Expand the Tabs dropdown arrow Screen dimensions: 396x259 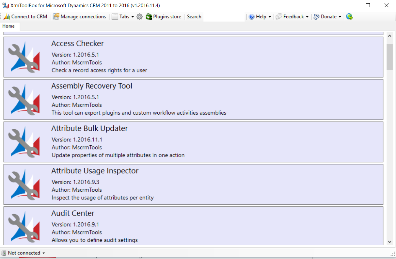pyautogui.click(x=133, y=17)
